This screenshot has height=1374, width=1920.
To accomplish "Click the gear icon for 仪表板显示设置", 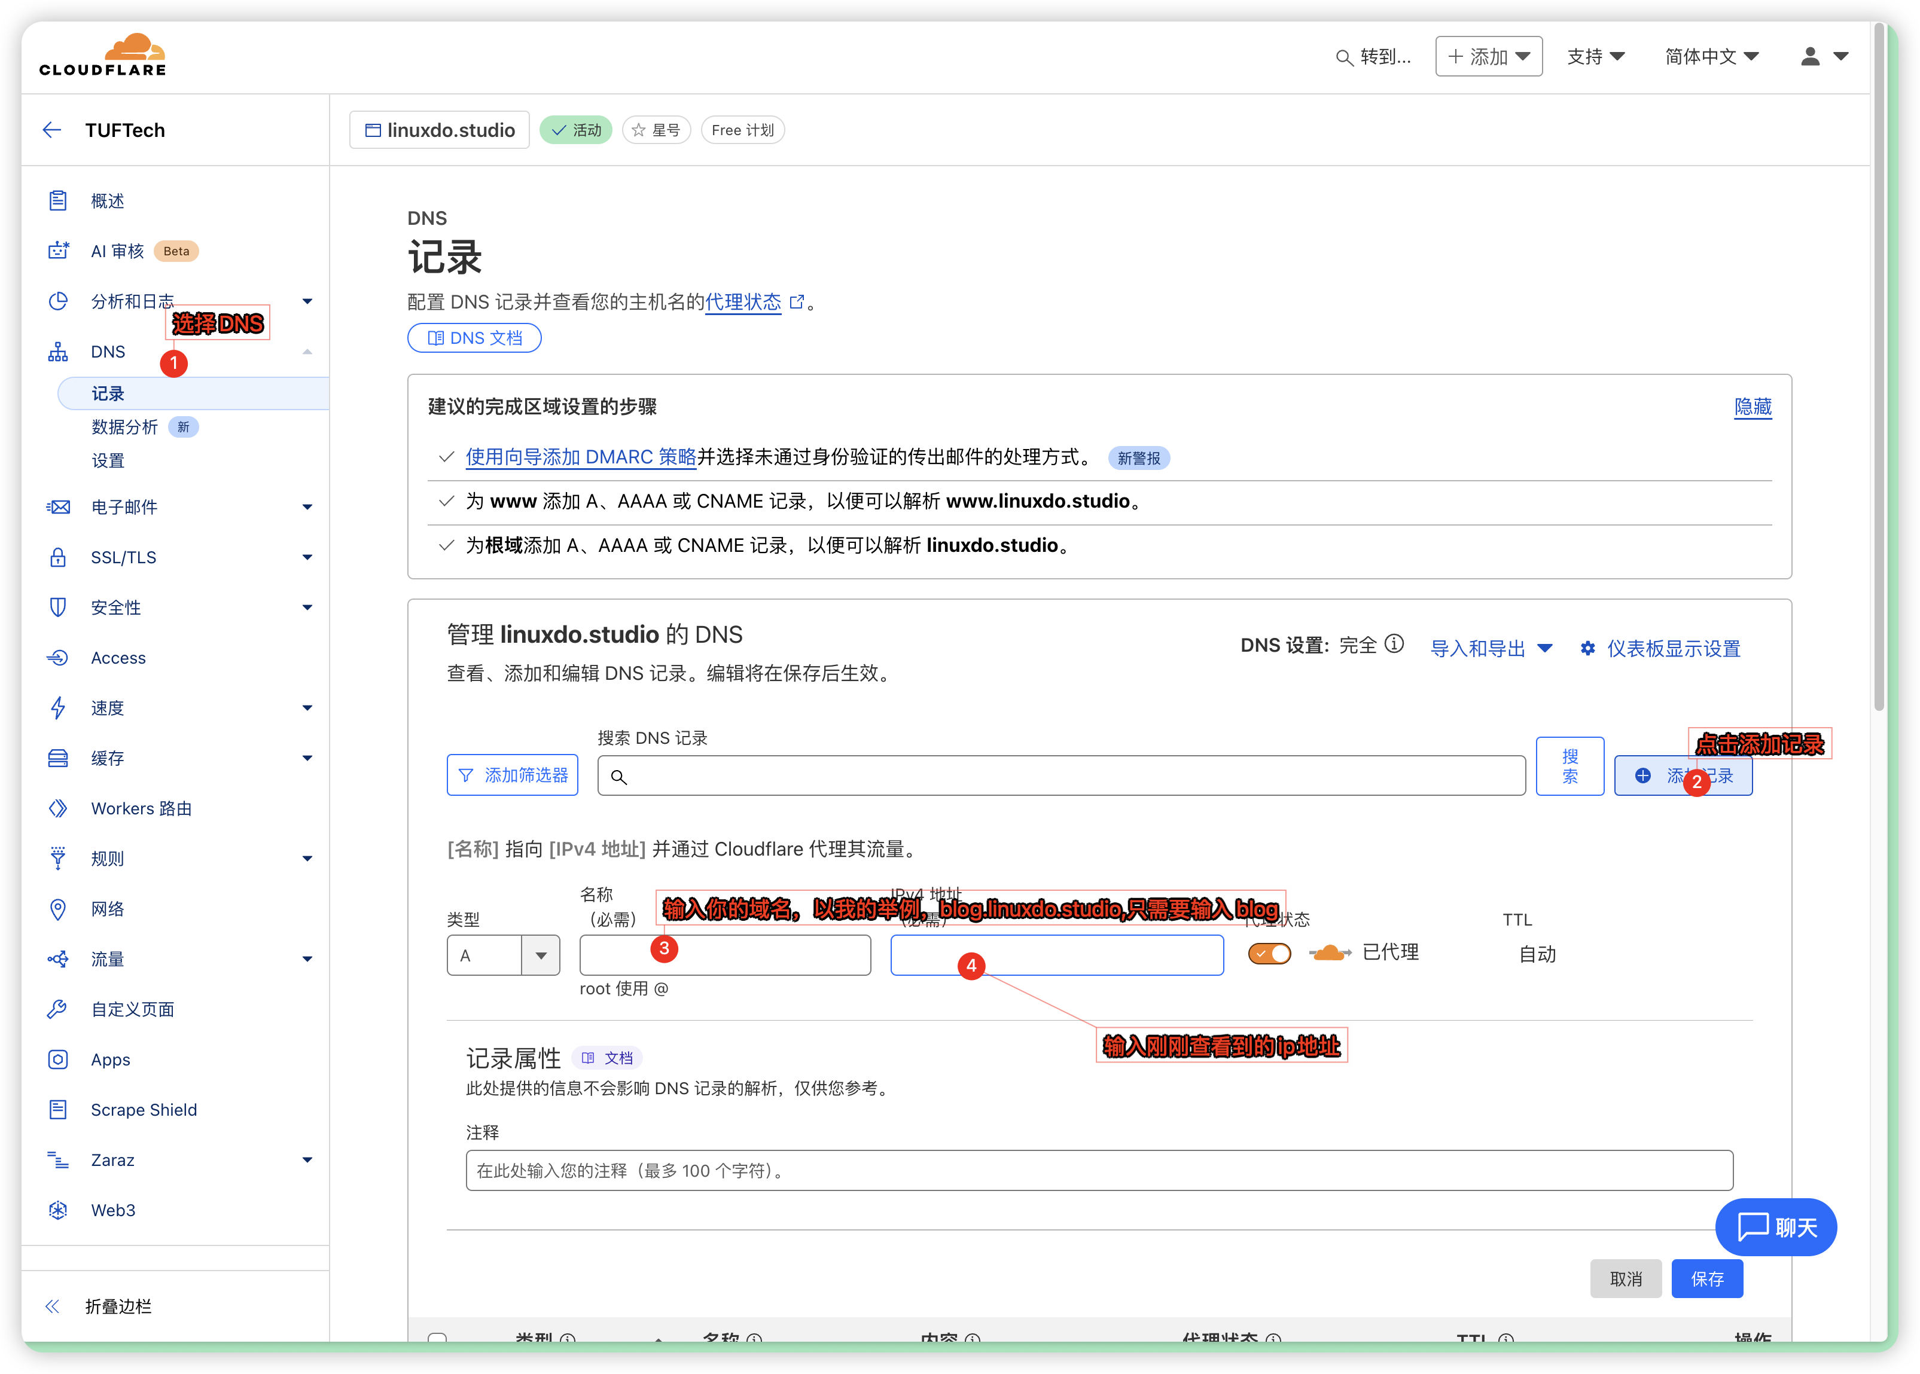I will pyautogui.click(x=1587, y=648).
